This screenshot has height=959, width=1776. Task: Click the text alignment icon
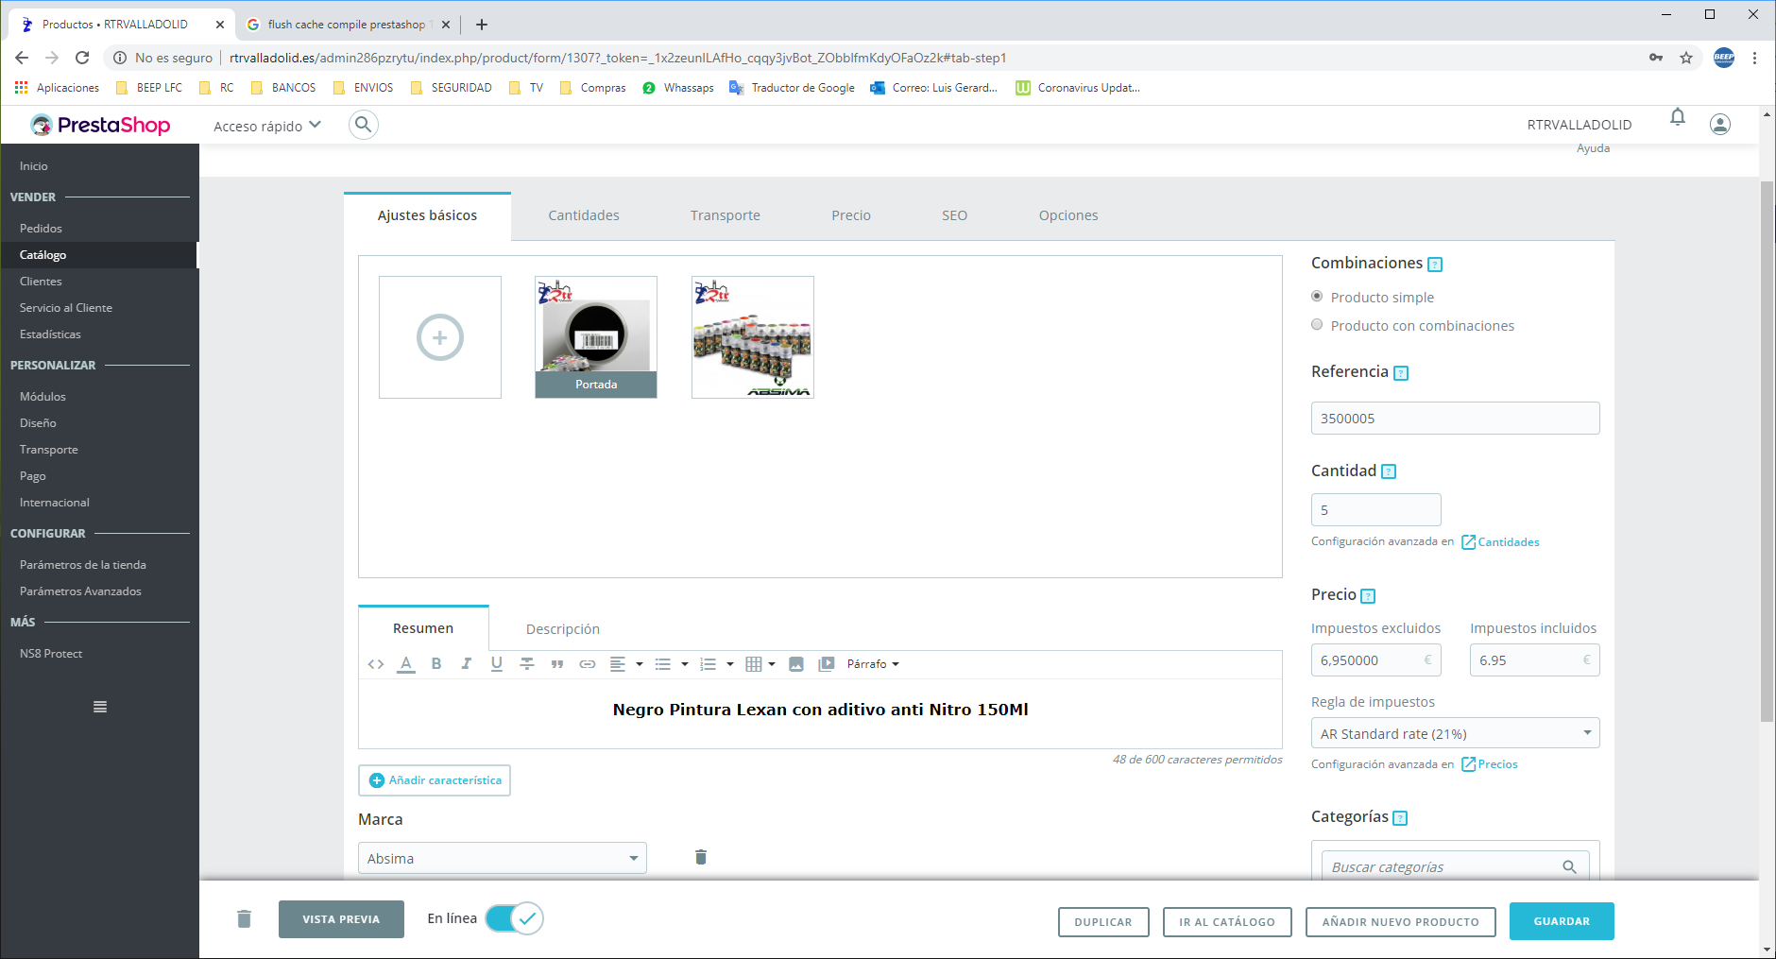[618, 664]
